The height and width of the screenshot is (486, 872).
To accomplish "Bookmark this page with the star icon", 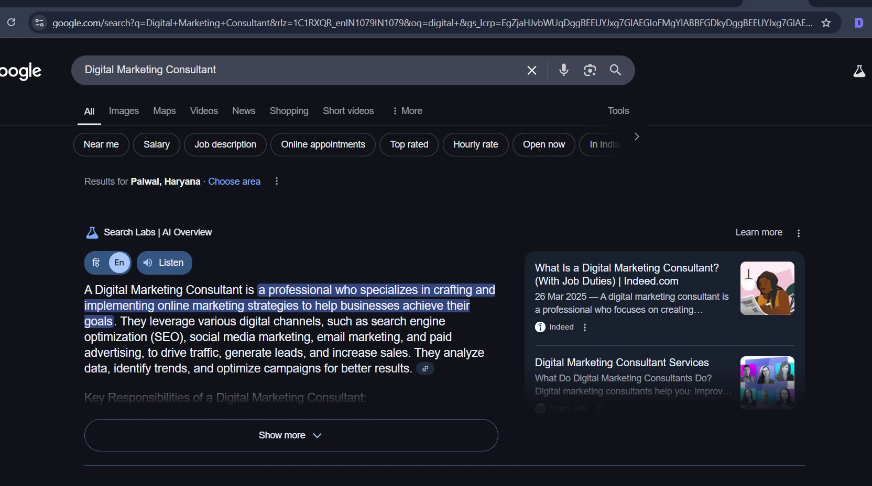I will pos(826,22).
